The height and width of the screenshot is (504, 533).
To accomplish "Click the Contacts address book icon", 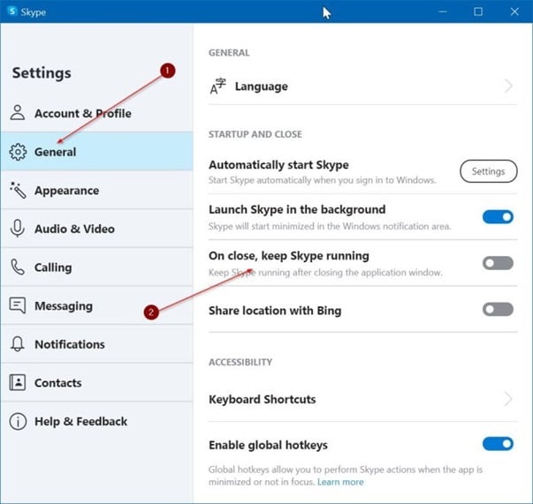I will [18, 382].
